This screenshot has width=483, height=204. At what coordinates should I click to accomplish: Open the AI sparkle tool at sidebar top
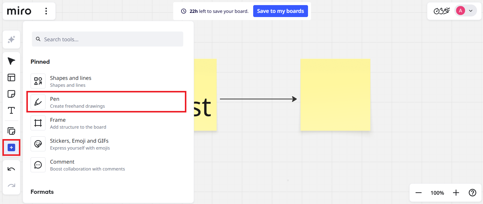[11, 39]
